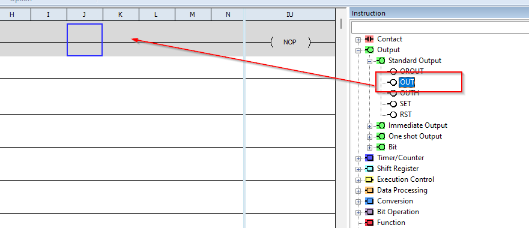Click the ladder editor vertical scrollbar thumb
The height and width of the screenshot is (228, 529).
[341, 23]
